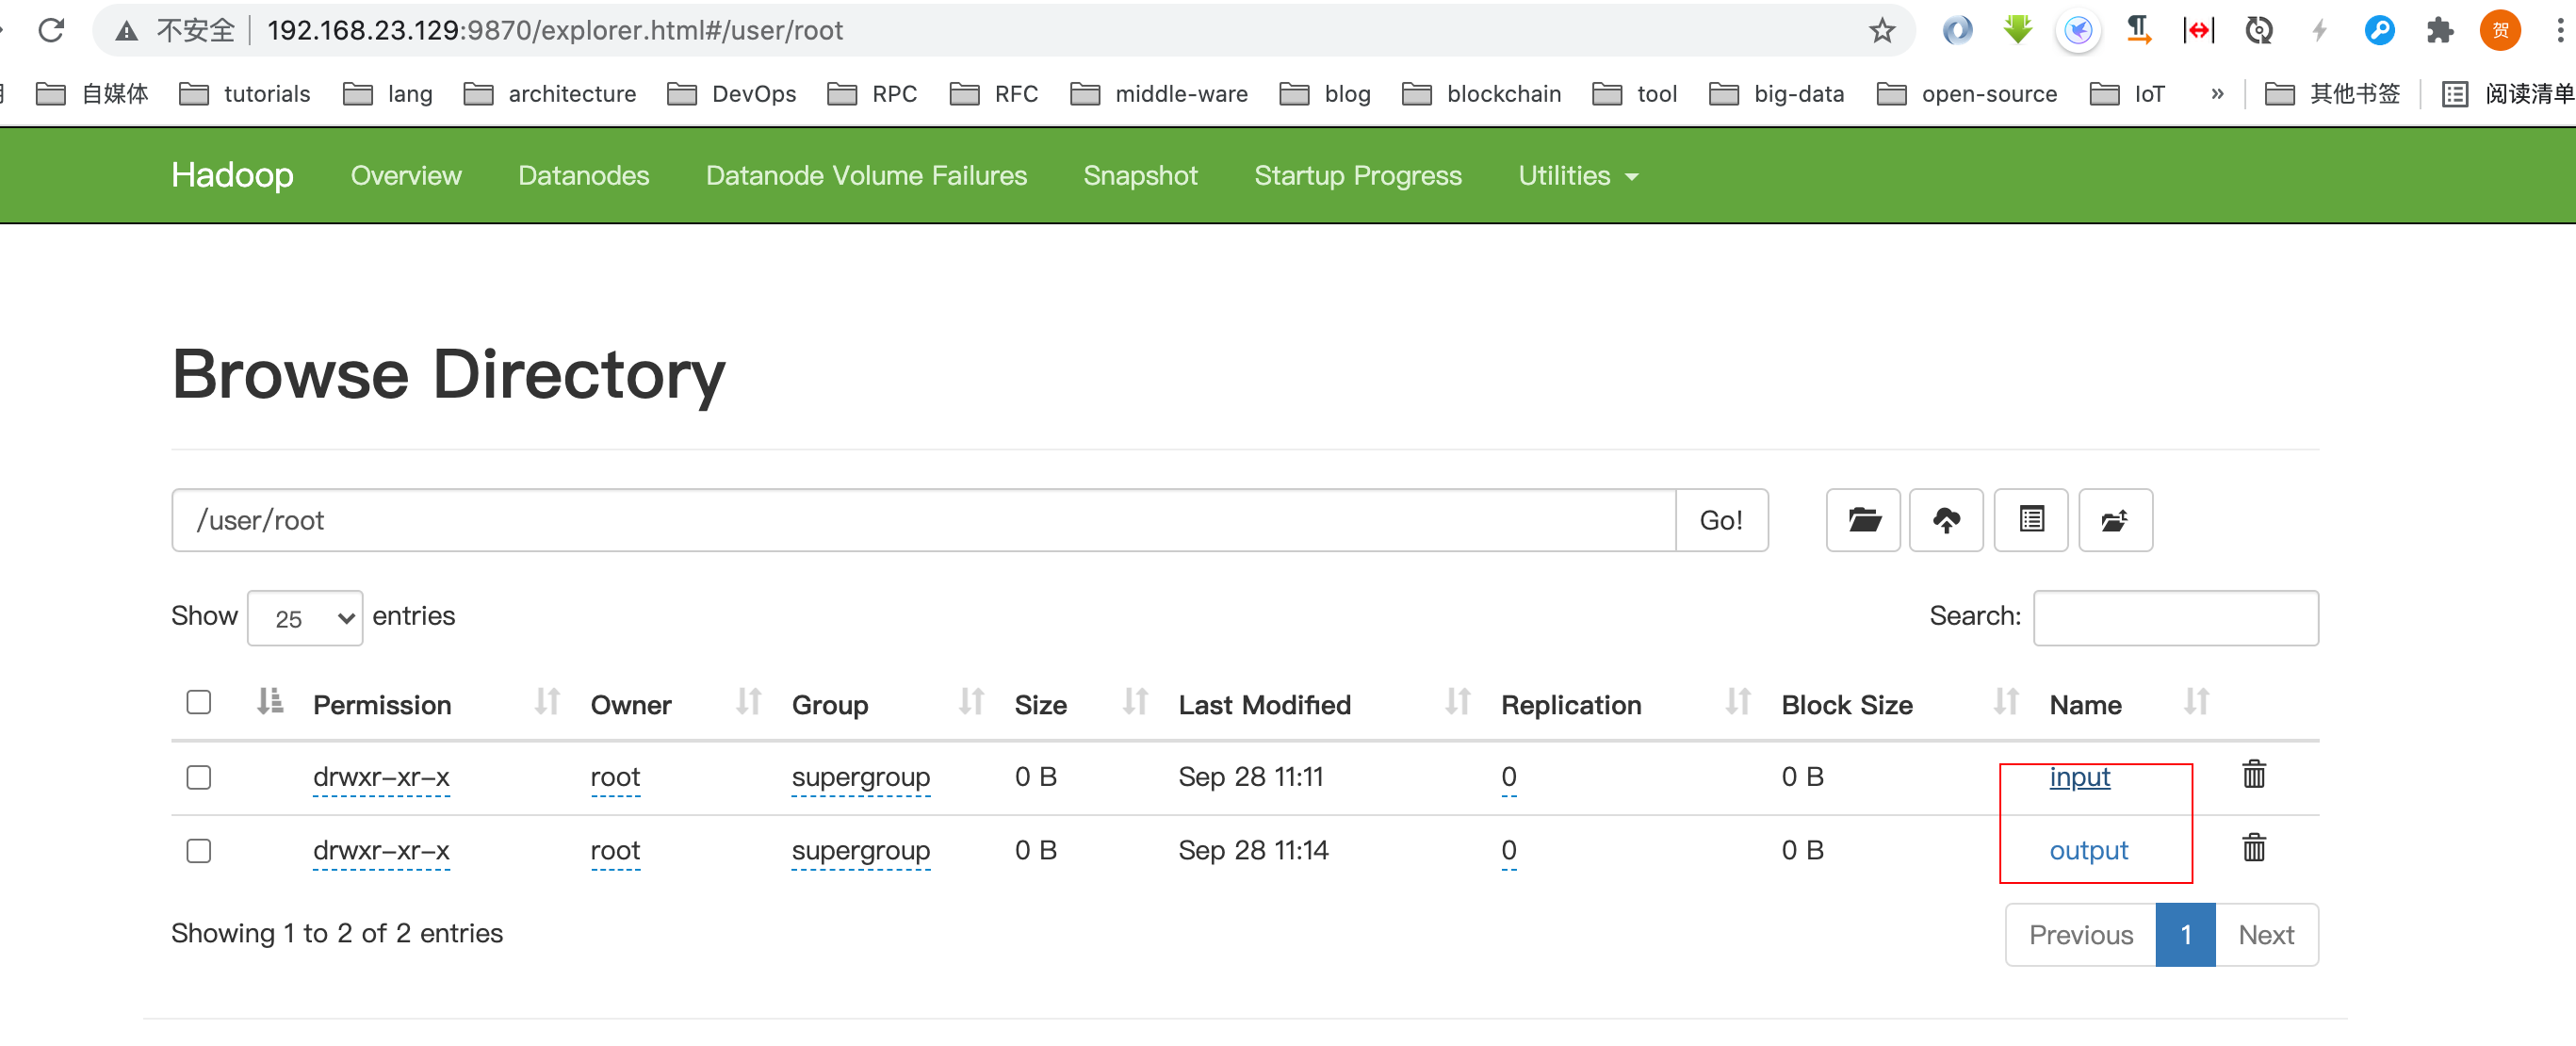The image size is (2576, 1046).
Task: Click into the Search input field
Action: click(x=2175, y=618)
